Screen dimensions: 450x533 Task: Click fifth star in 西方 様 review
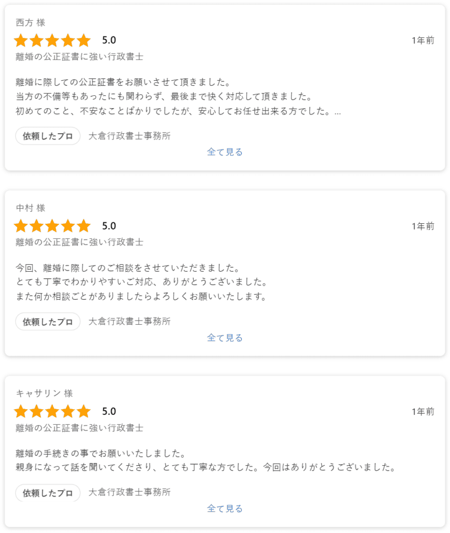tap(83, 40)
